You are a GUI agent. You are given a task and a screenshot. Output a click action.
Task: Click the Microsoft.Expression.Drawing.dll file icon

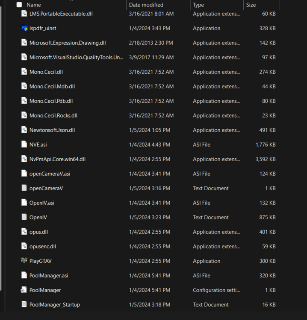(x=24, y=43)
